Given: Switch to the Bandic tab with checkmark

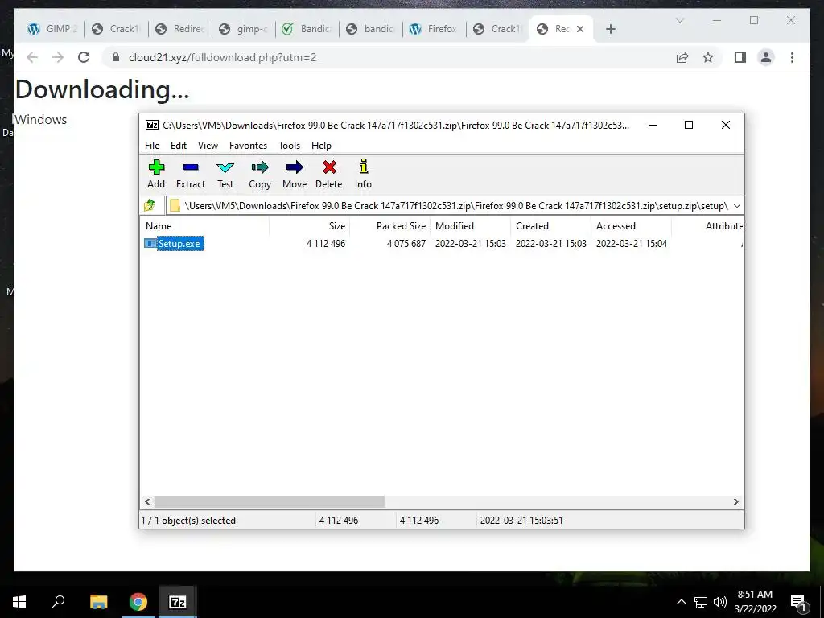Looking at the screenshot, I should [x=307, y=29].
